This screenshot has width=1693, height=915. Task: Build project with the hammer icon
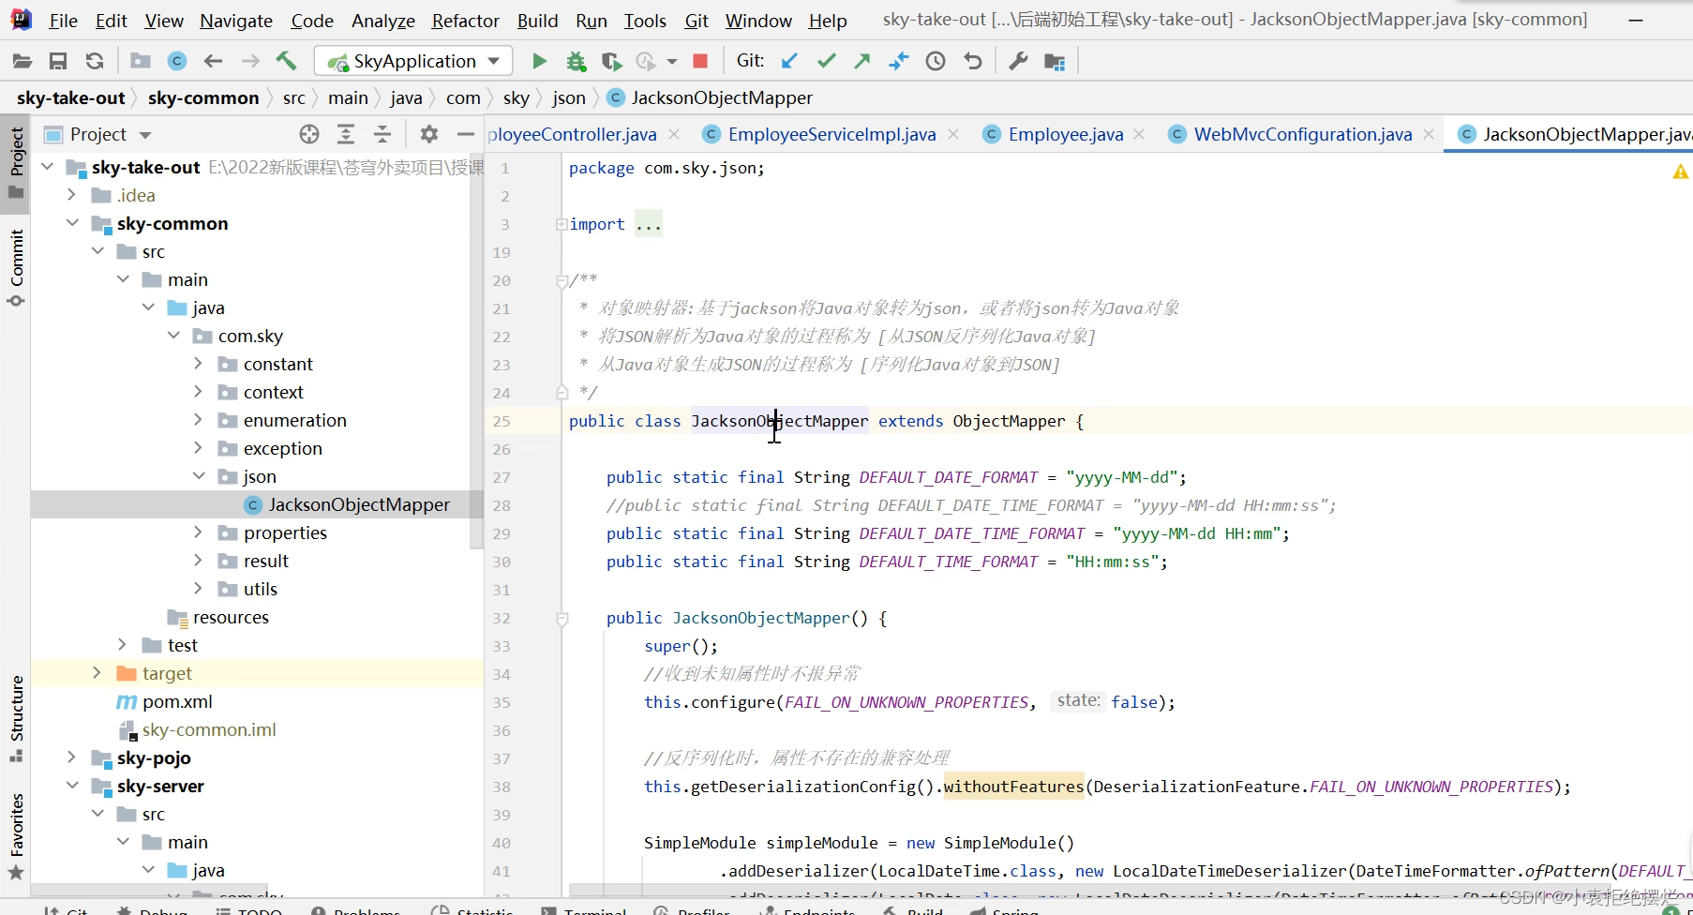click(286, 61)
